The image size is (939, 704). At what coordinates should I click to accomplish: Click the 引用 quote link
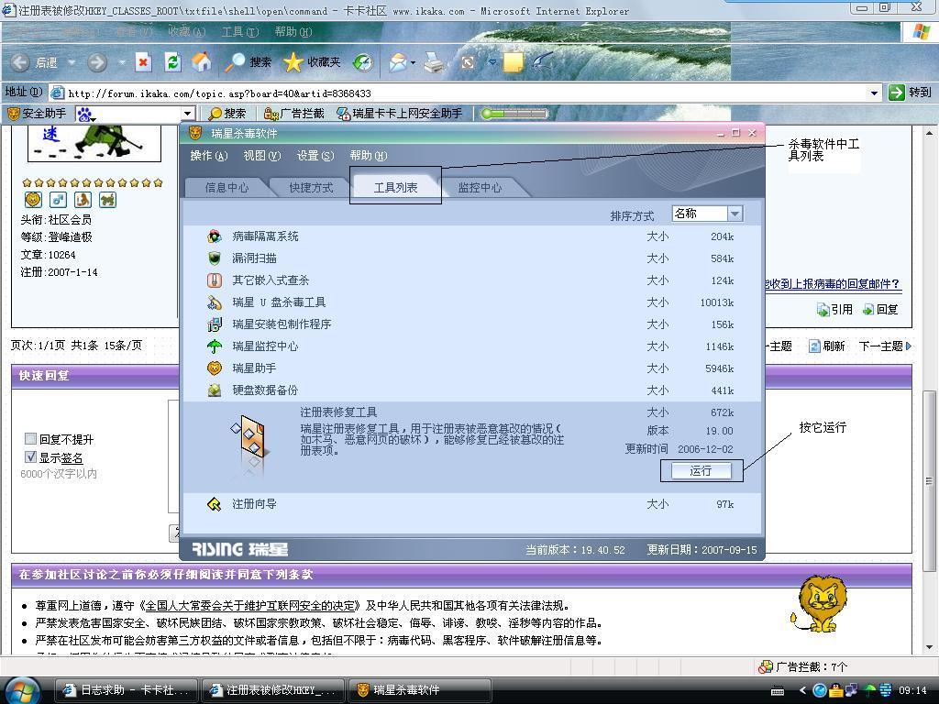tap(835, 310)
